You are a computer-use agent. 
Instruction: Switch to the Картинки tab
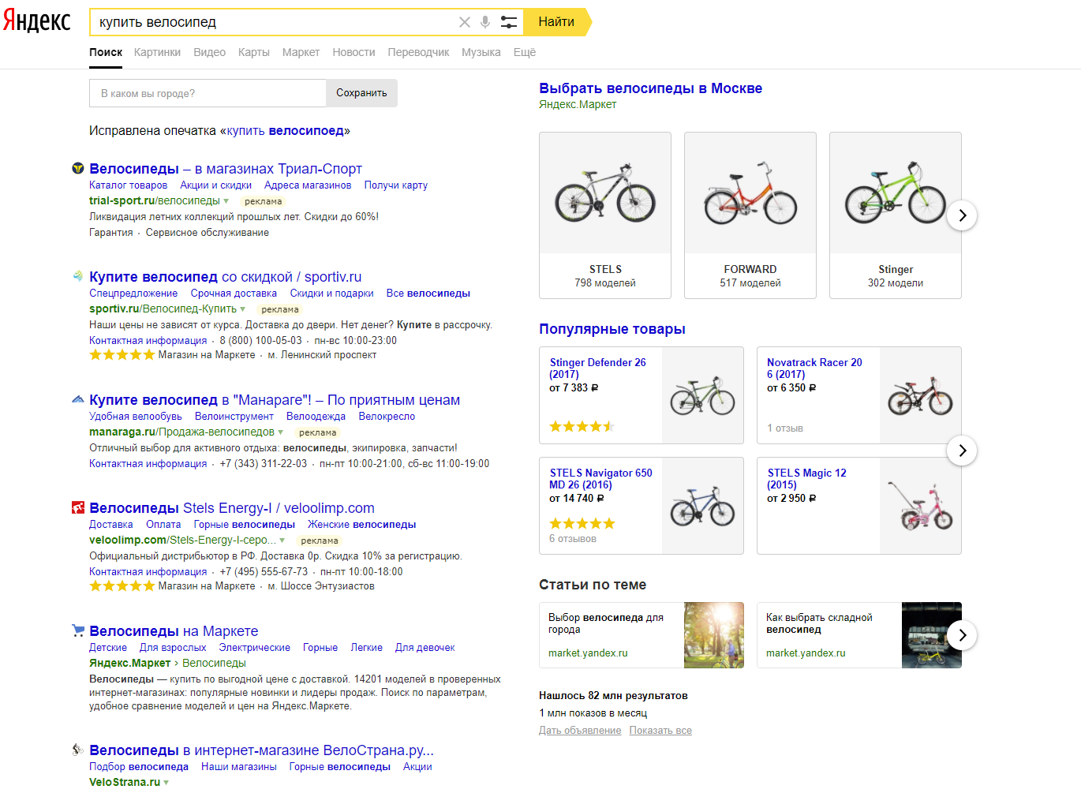[157, 52]
